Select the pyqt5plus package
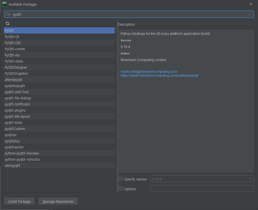Screen dimensions: 258x210 point(59,141)
